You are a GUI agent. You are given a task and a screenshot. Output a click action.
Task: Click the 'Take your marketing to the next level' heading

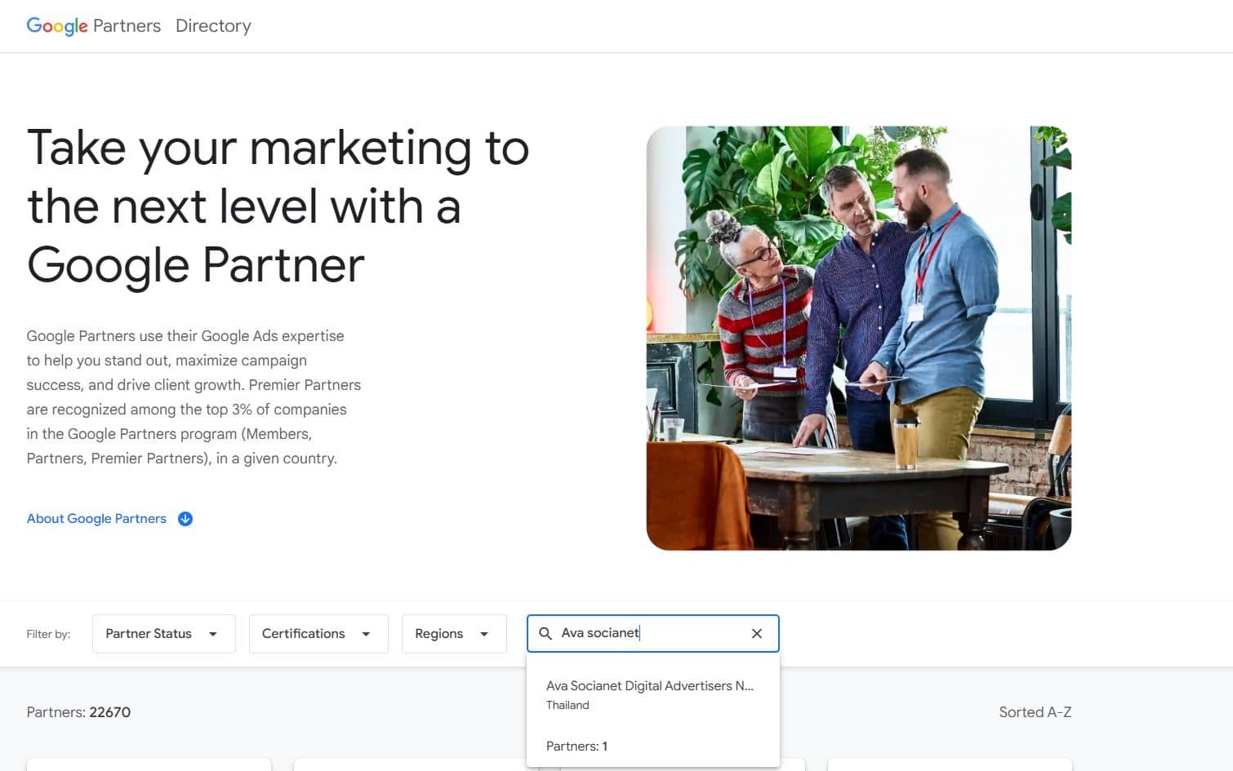[278, 206]
